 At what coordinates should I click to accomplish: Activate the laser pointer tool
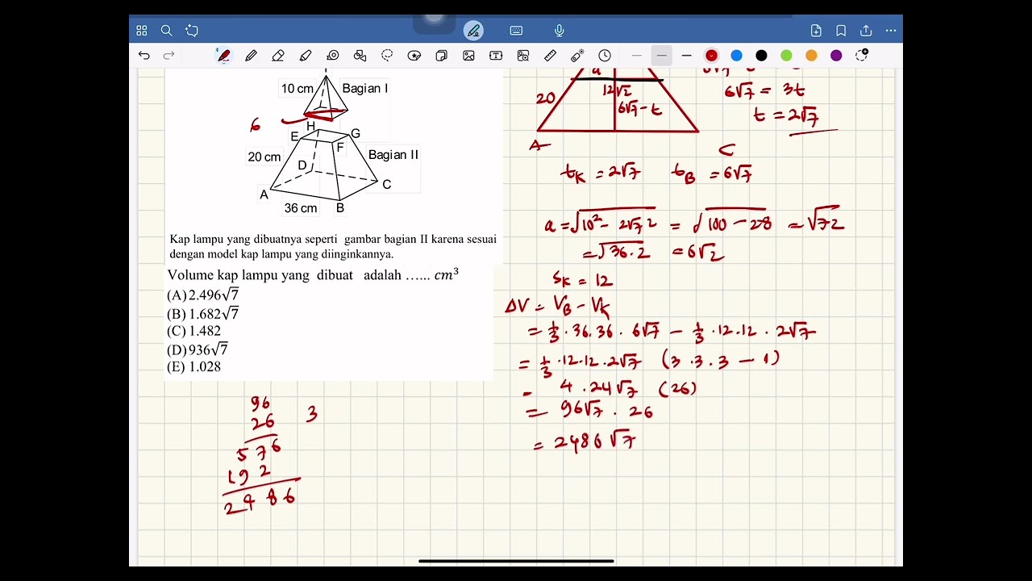coord(577,56)
